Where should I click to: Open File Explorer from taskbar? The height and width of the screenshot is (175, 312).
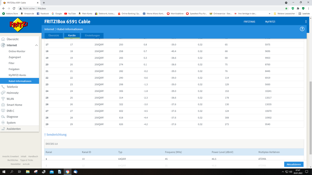pyautogui.click(x=28, y=172)
